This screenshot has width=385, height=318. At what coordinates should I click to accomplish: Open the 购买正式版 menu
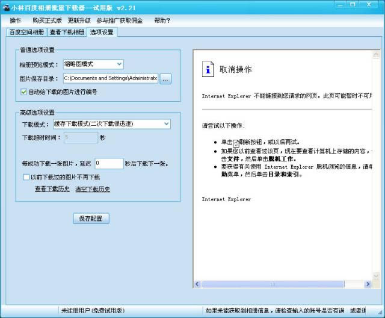tap(47, 20)
